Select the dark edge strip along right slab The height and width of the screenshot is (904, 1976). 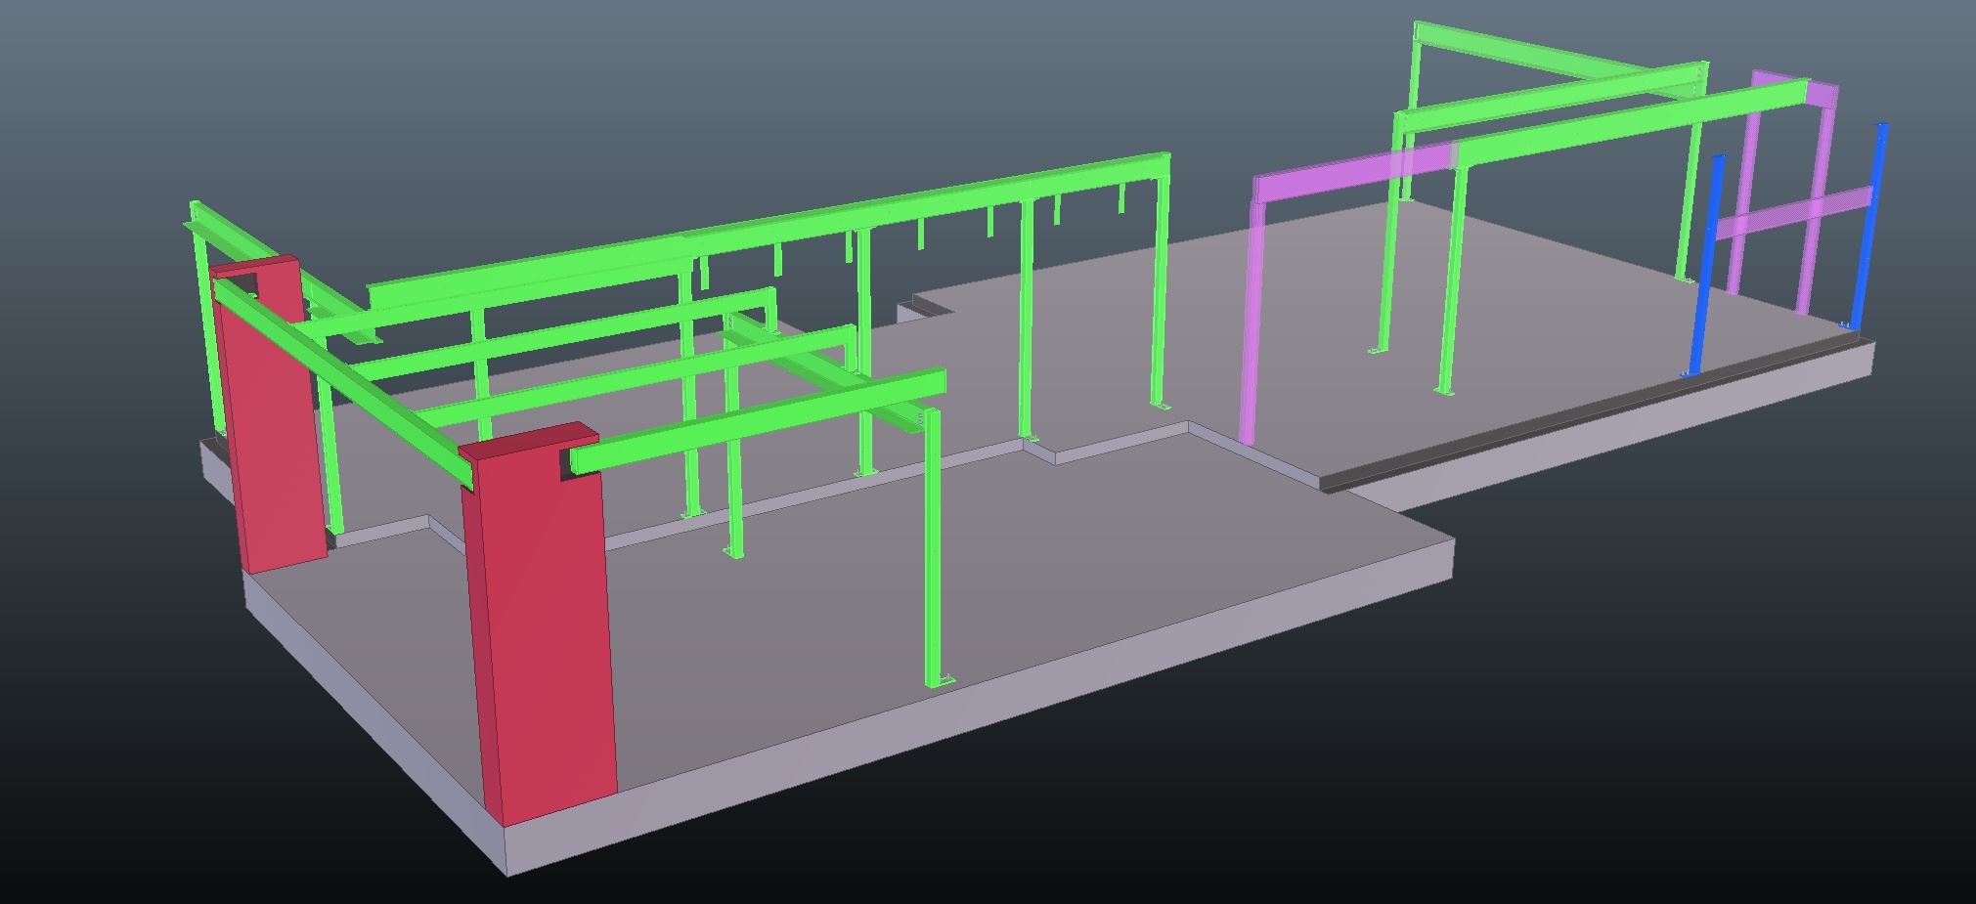1594,415
